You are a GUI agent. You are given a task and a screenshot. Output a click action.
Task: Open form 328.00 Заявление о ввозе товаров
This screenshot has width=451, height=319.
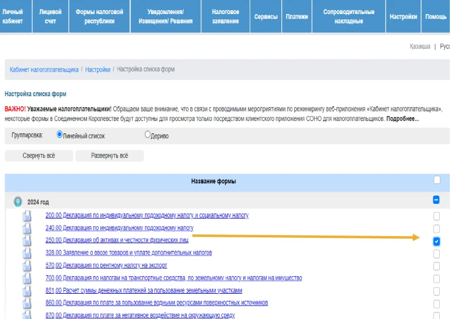click(x=129, y=253)
